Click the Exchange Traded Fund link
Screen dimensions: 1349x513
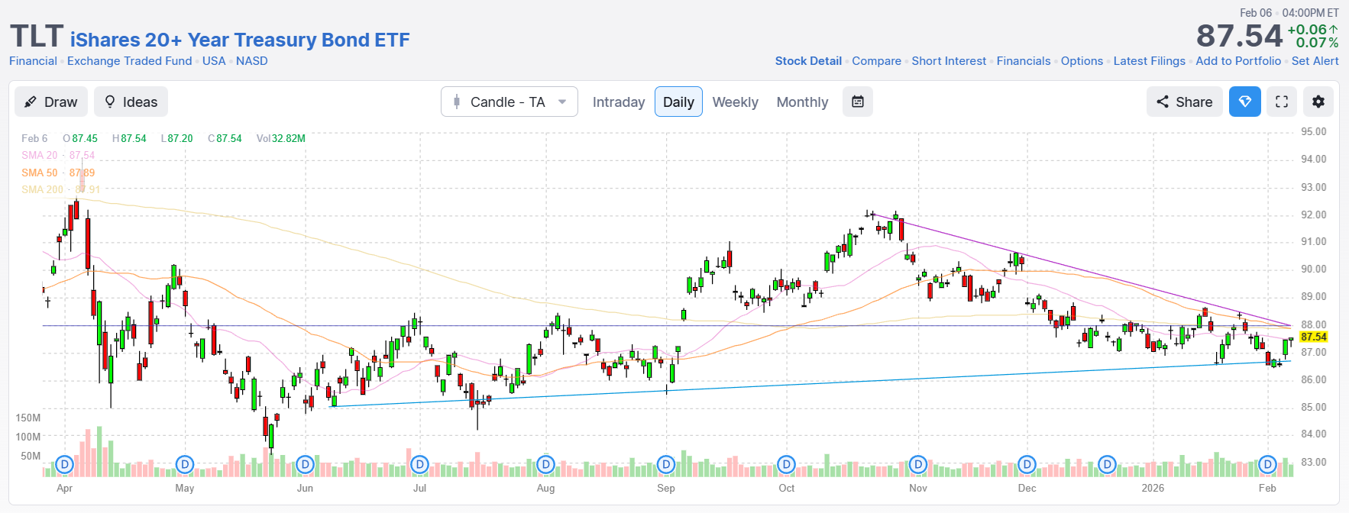129,61
